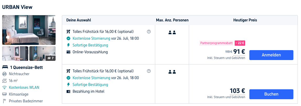Open the Kostenloses WLAN amenity link

[24, 87]
